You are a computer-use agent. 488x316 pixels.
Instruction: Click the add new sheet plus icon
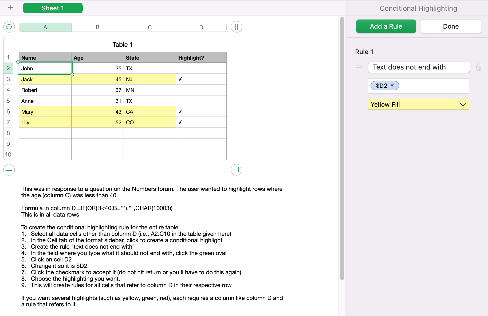tap(10, 7)
